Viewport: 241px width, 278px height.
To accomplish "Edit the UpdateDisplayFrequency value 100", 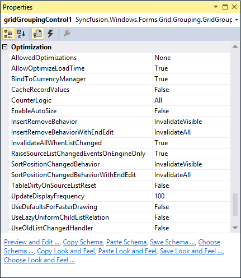I will (191, 196).
